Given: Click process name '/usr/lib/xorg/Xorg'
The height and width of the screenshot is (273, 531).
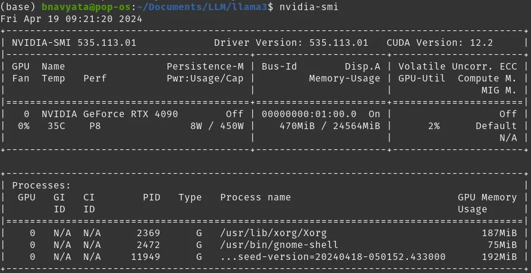Looking at the screenshot, I should coord(274,233).
